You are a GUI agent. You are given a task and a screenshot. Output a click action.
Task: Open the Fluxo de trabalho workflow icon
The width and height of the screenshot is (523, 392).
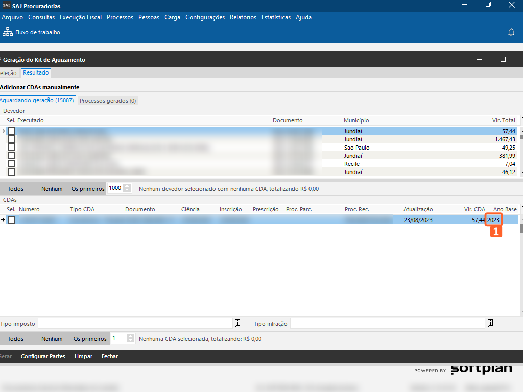(8, 32)
